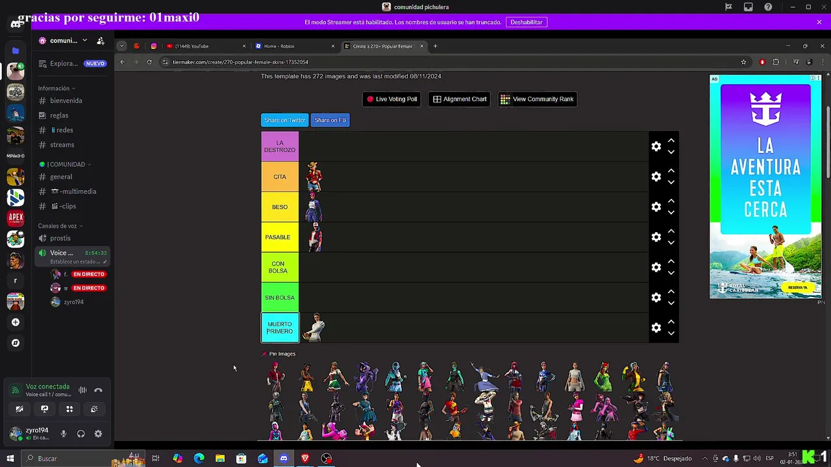Move PASABLE tier up
Viewport: 831px width, 467px height.
click(671, 232)
